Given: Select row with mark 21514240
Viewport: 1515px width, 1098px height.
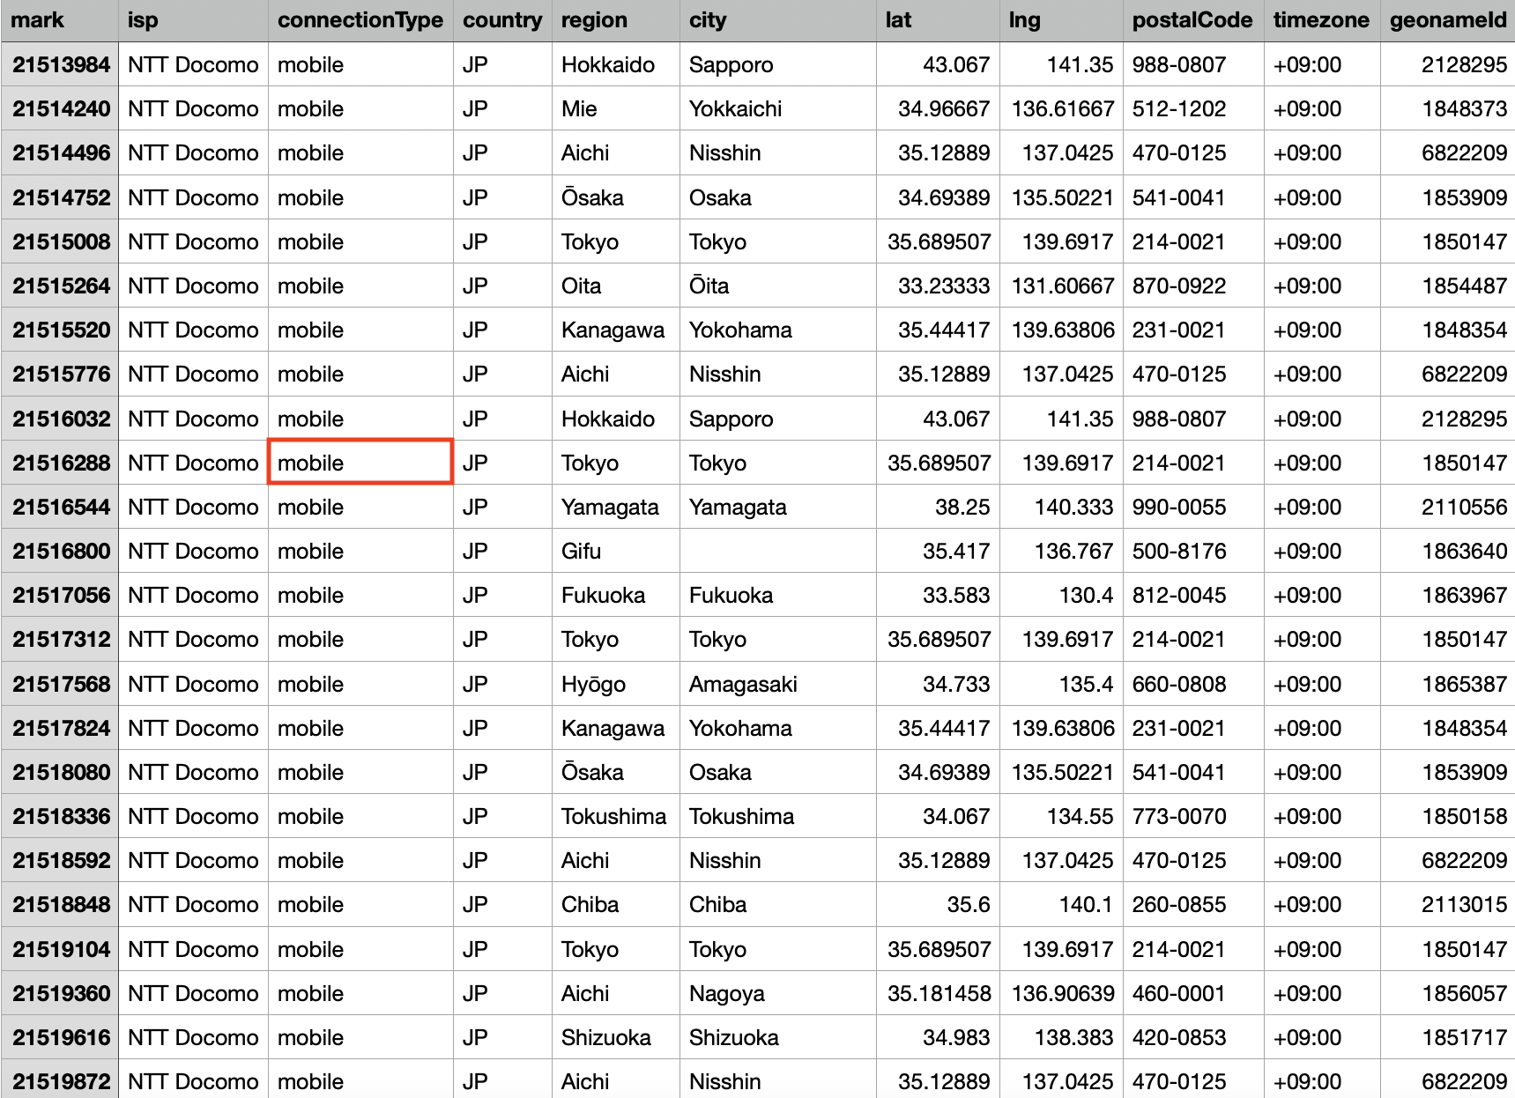Looking at the screenshot, I should [60, 108].
